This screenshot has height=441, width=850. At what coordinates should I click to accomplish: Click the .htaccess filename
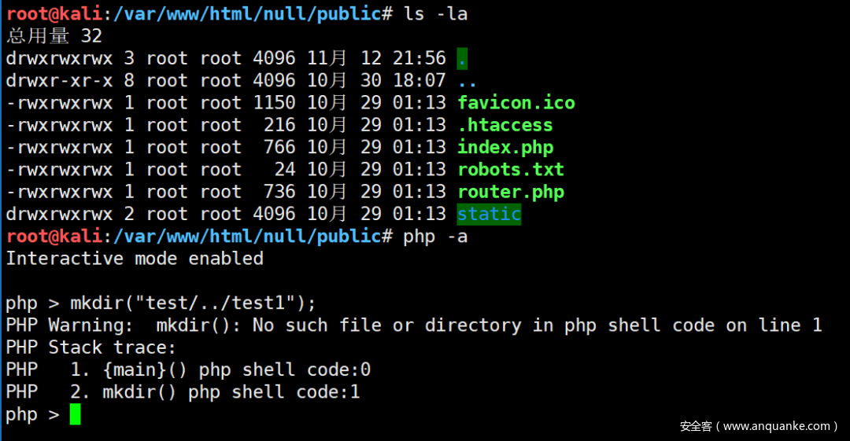pos(504,125)
